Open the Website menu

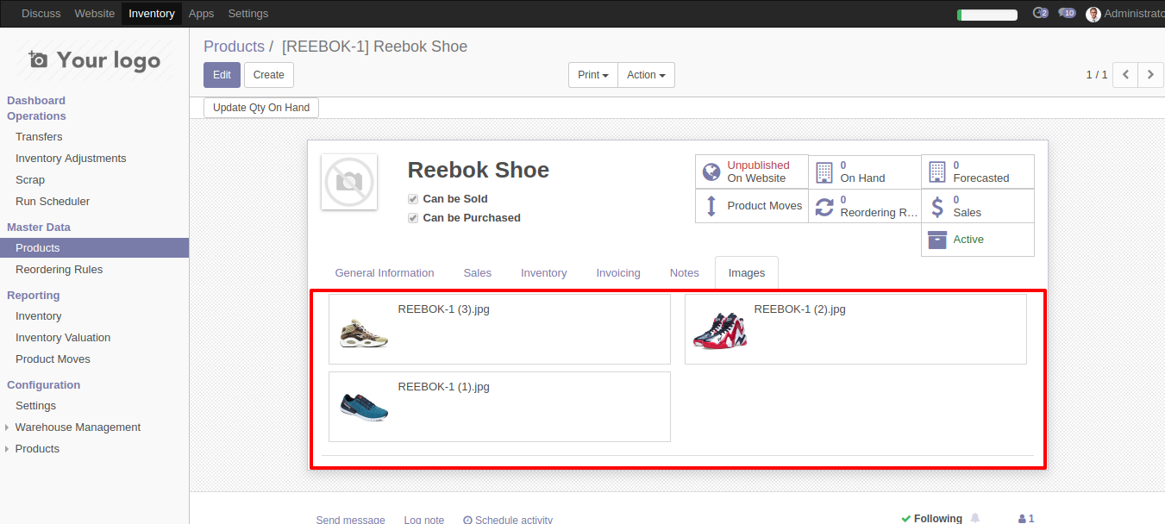pos(95,14)
